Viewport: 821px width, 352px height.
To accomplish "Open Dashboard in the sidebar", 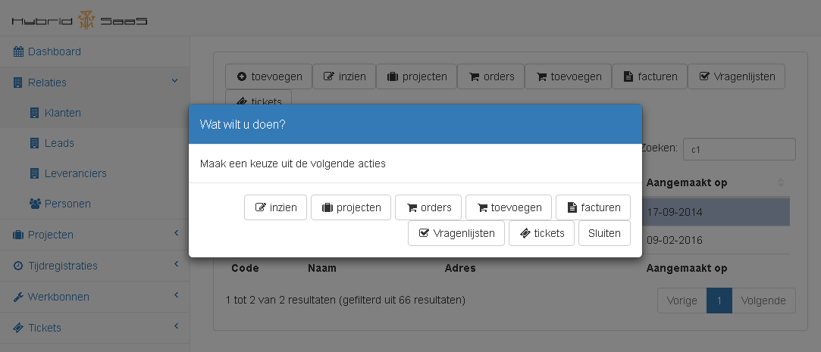I will [x=54, y=51].
